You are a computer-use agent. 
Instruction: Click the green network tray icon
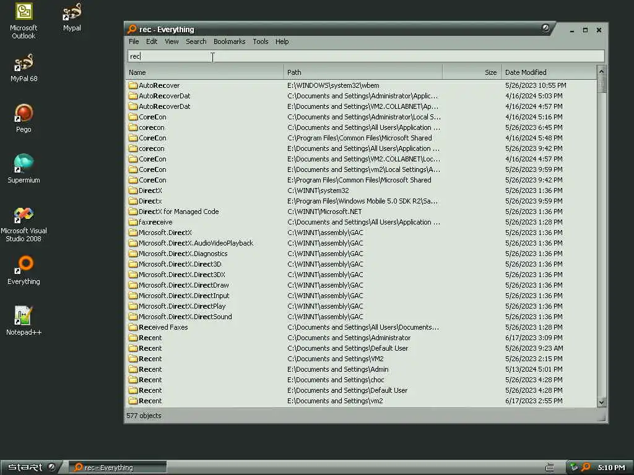coord(573,468)
